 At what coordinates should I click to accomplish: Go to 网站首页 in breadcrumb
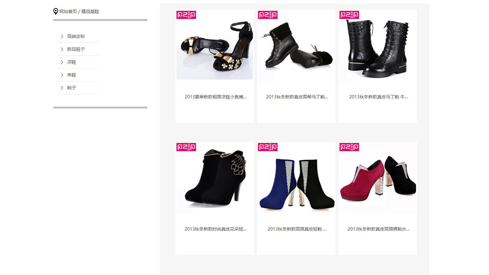(x=68, y=12)
